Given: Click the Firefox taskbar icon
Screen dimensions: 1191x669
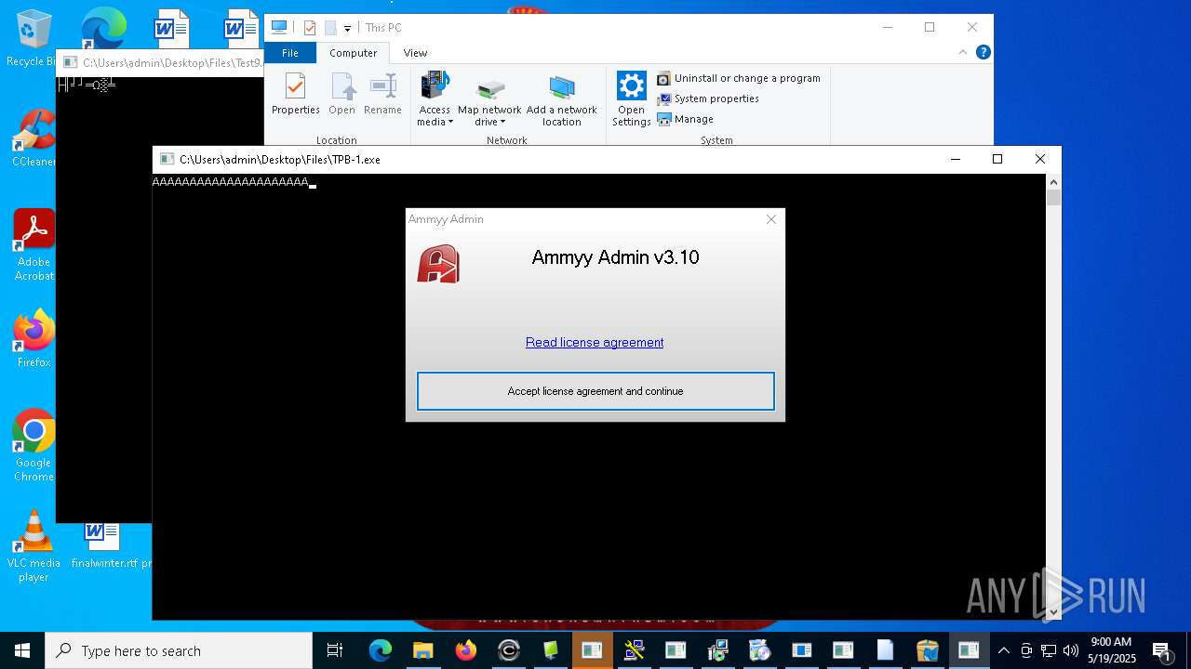Looking at the screenshot, I should (466, 650).
